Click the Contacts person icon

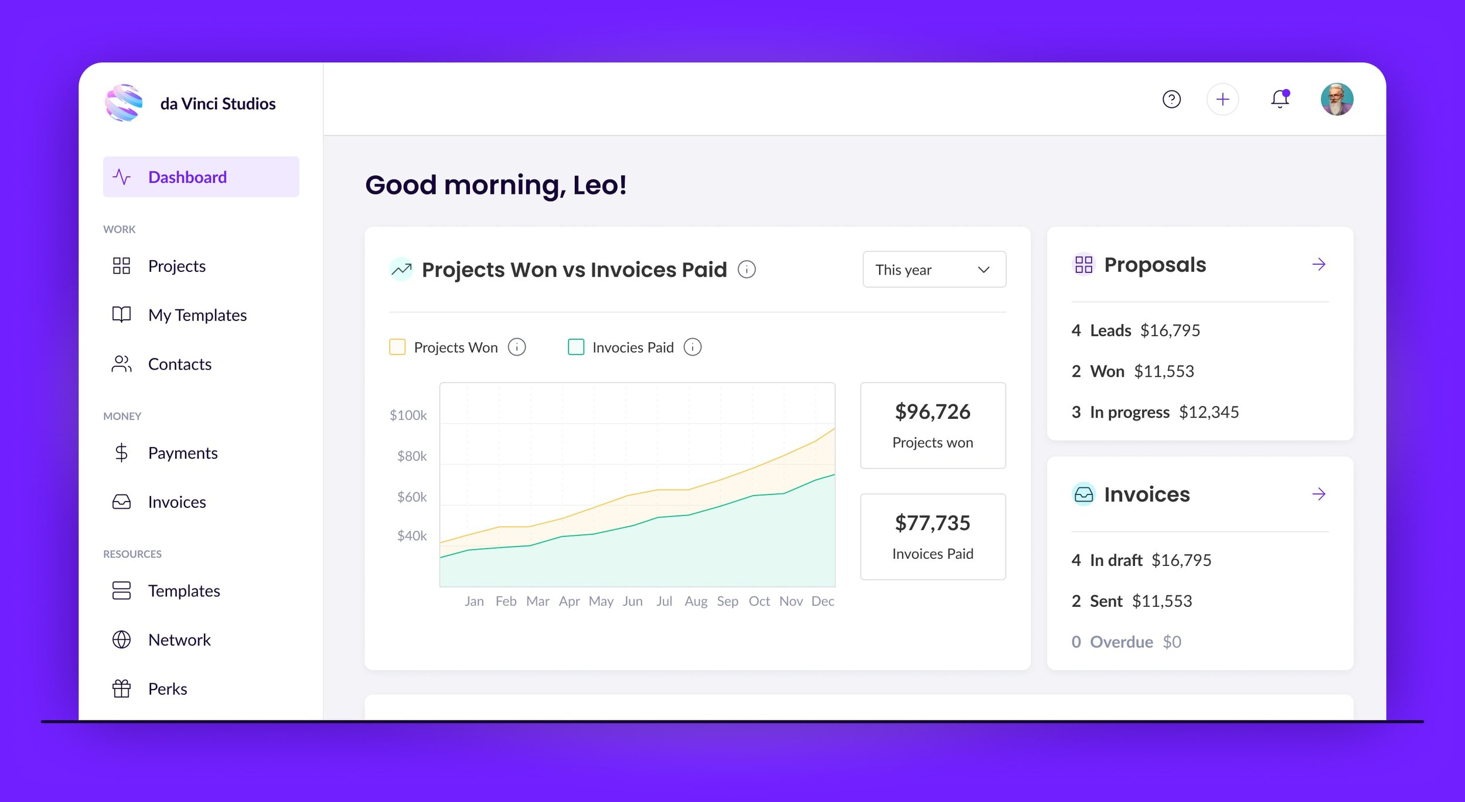(121, 363)
